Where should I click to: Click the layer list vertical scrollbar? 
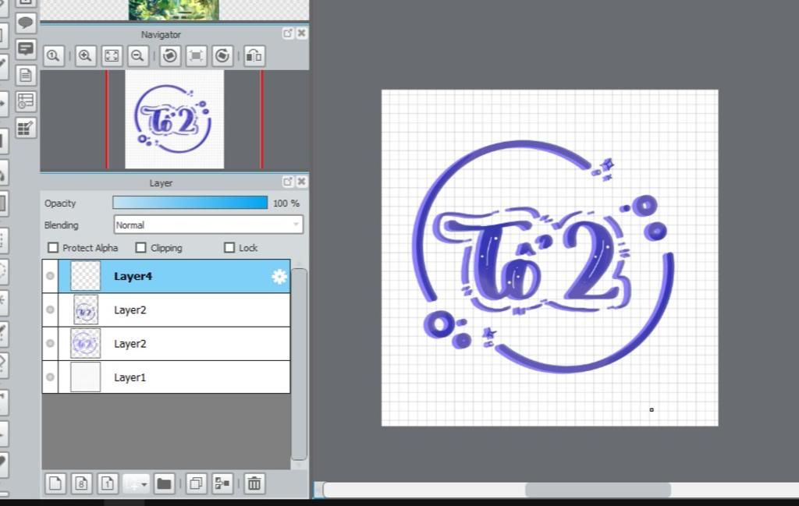tap(299, 364)
